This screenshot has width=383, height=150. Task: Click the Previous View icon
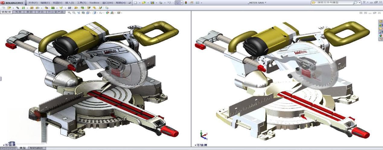[x=79, y=13]
